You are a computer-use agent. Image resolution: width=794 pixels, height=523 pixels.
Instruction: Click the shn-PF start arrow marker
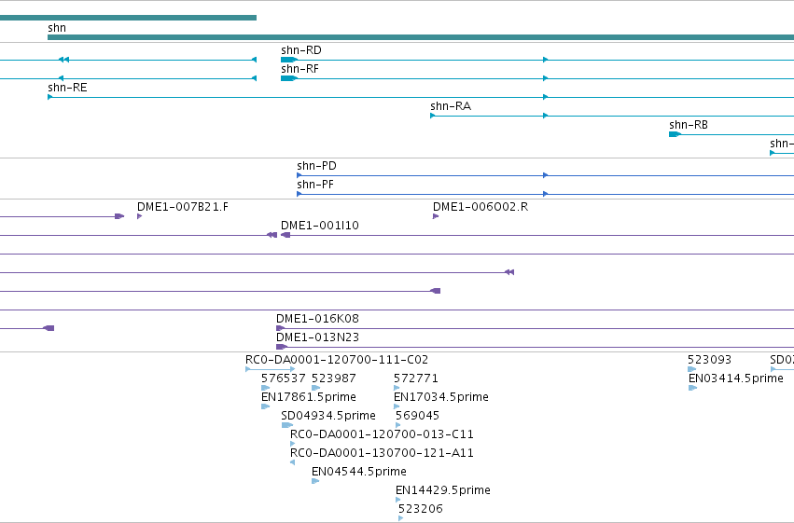coord(299,194)
